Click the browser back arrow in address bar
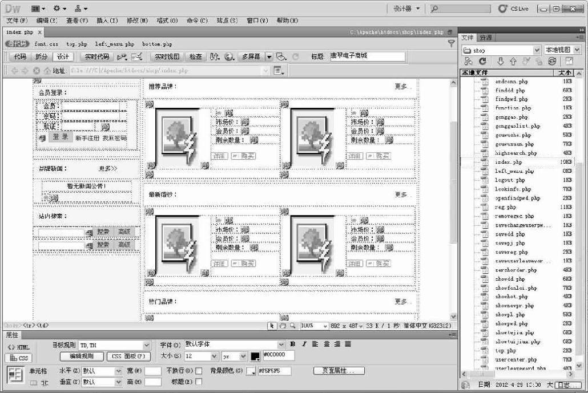The image size is (588, 393). (14, 70)
